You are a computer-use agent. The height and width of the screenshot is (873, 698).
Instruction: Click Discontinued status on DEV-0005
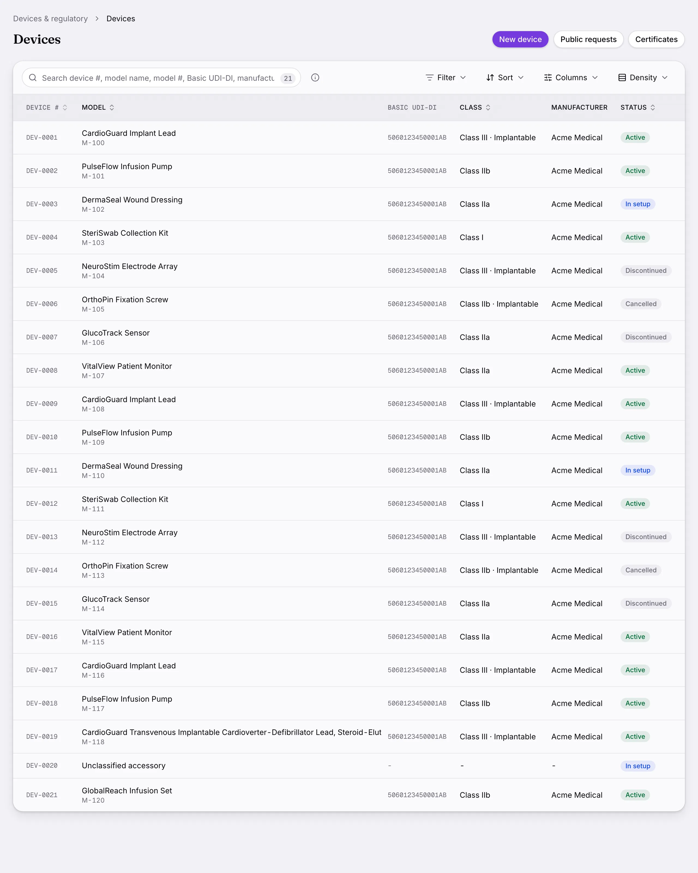(646, 270)
